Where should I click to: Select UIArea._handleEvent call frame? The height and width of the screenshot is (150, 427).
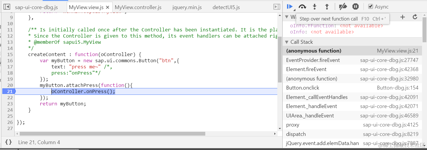tap(352, 116)
